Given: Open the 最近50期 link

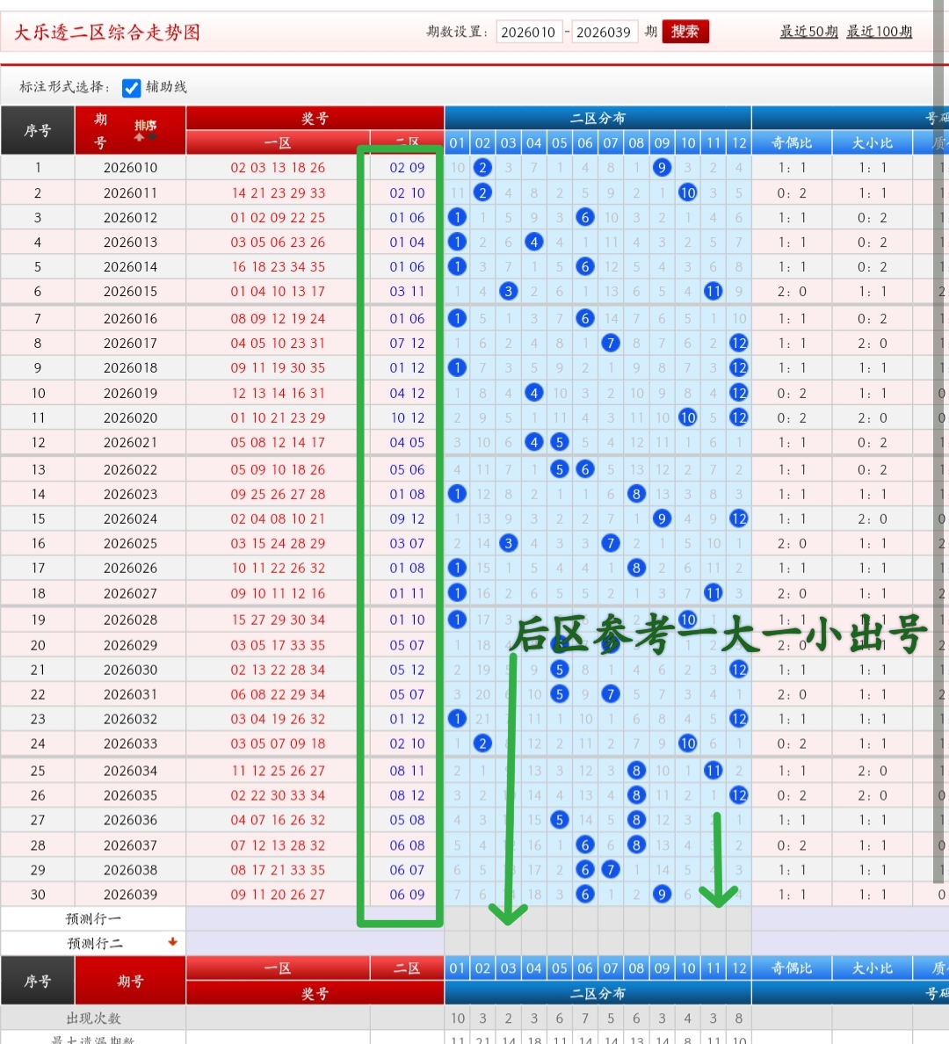Looking at the screenshot, I should (x=808, y=32).
